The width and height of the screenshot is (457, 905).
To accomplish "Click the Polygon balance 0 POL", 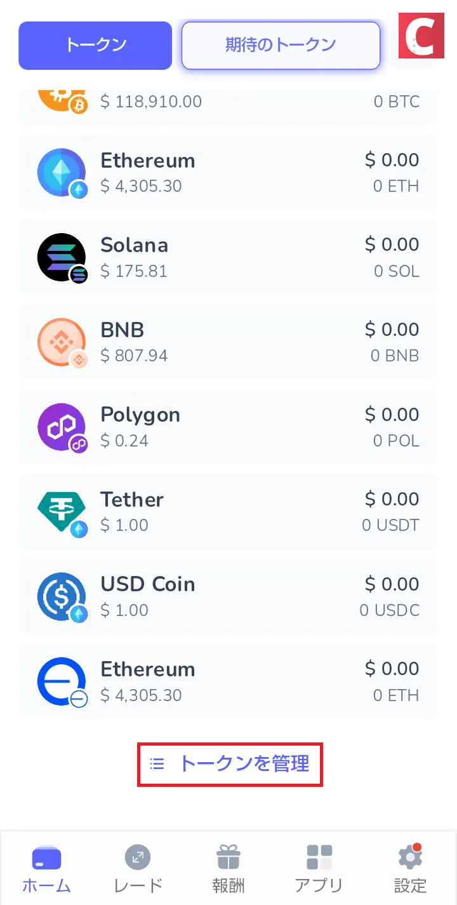I will coord(396,441).
